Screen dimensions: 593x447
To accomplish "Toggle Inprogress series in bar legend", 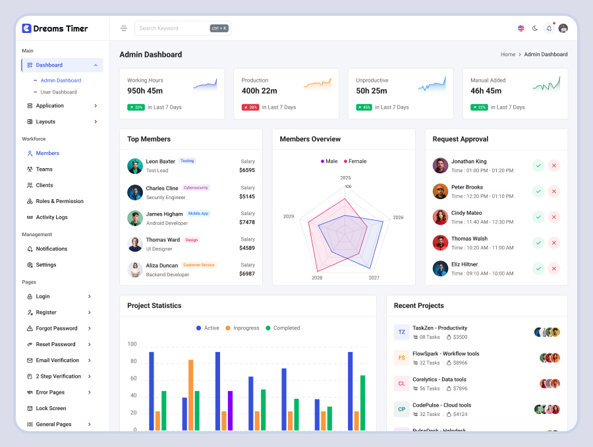I will [x=242, y=328].
